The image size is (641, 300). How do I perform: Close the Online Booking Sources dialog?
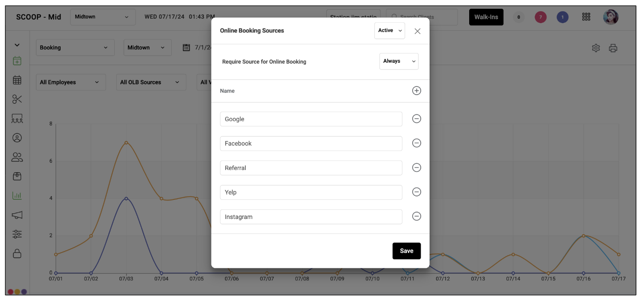[417, 31]
